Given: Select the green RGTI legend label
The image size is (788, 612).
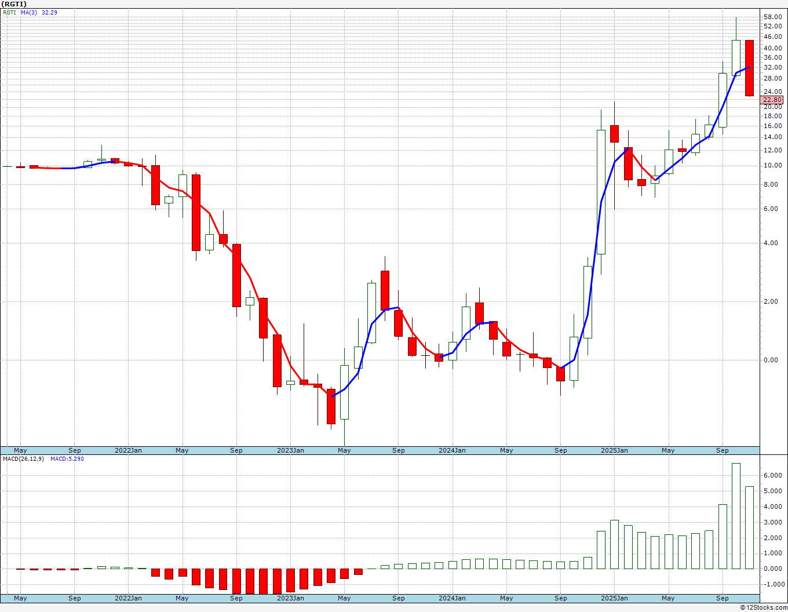Looking at the screenshot, I should (x=9, y=12).
